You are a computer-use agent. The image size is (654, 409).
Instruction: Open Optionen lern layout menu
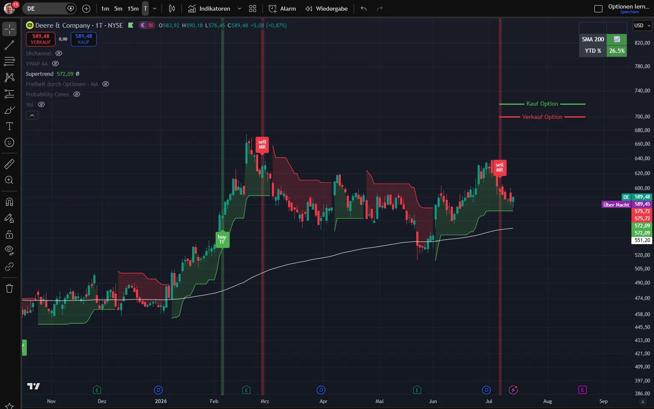[x=628, y=6]
